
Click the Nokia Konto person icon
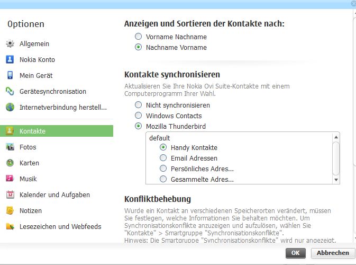(x=10, y=59)
